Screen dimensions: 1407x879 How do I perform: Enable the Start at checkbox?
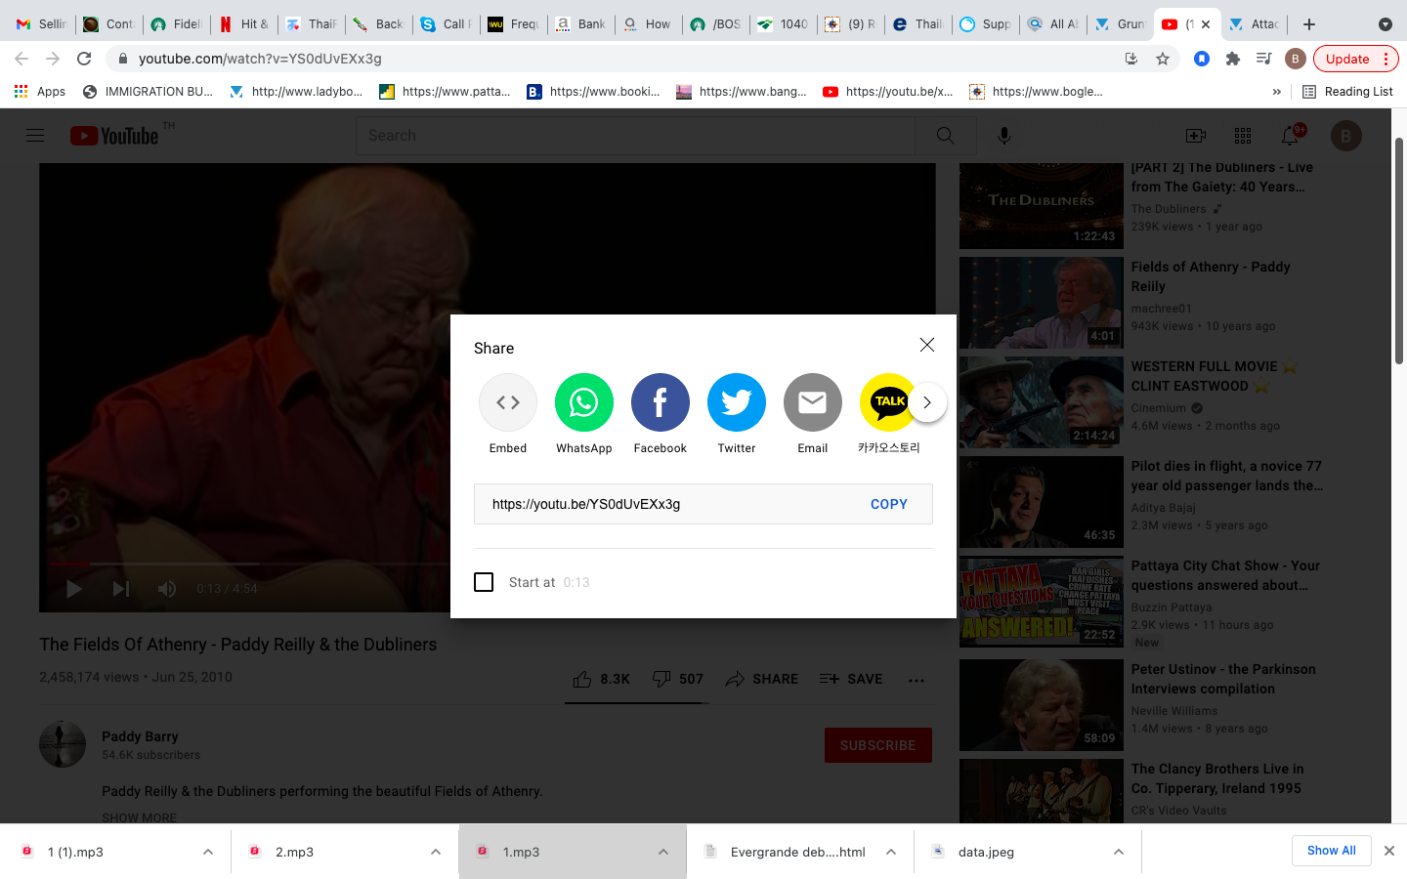pos(484,582)
